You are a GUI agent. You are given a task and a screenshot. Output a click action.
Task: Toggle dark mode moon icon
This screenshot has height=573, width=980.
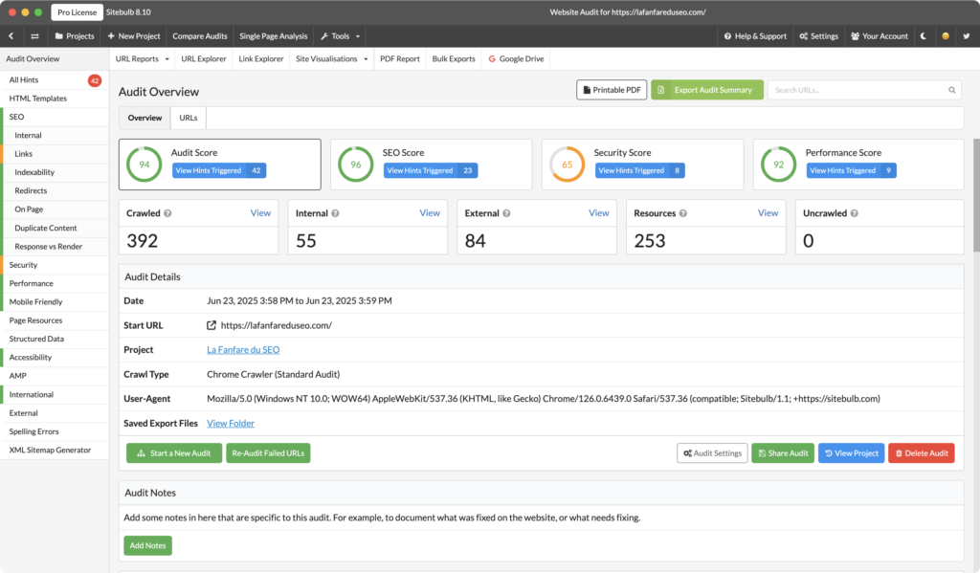tap(924, 36)
